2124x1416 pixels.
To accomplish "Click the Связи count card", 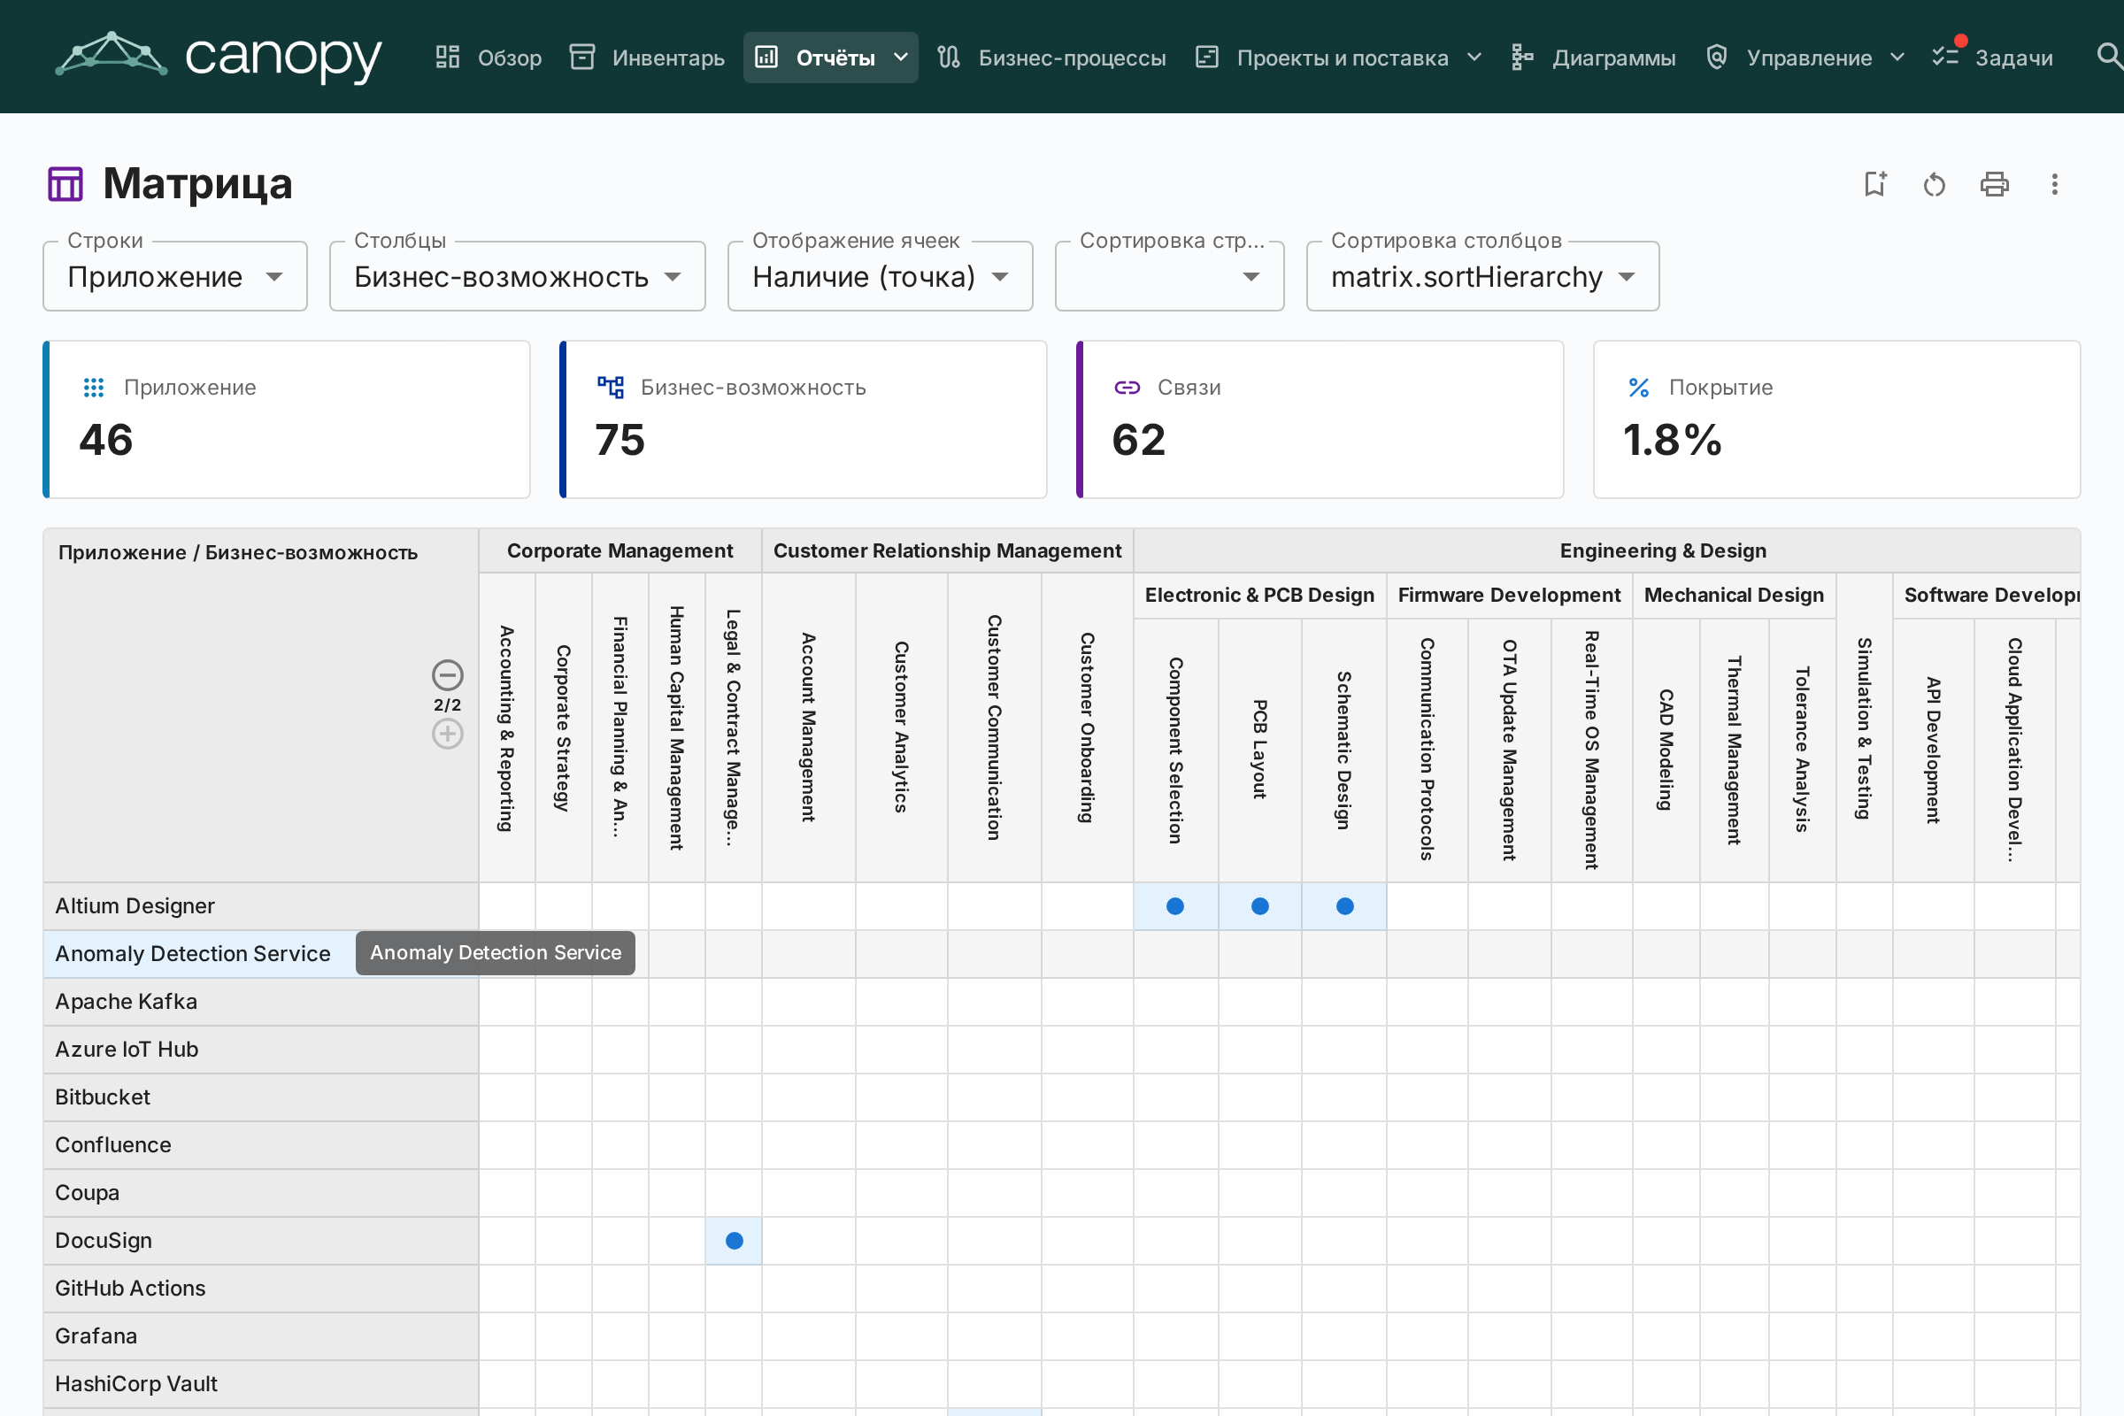I will [x=1320, y=419].
